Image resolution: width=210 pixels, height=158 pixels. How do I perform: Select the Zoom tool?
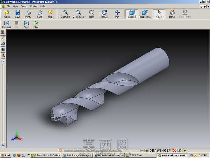pos(91,14)
